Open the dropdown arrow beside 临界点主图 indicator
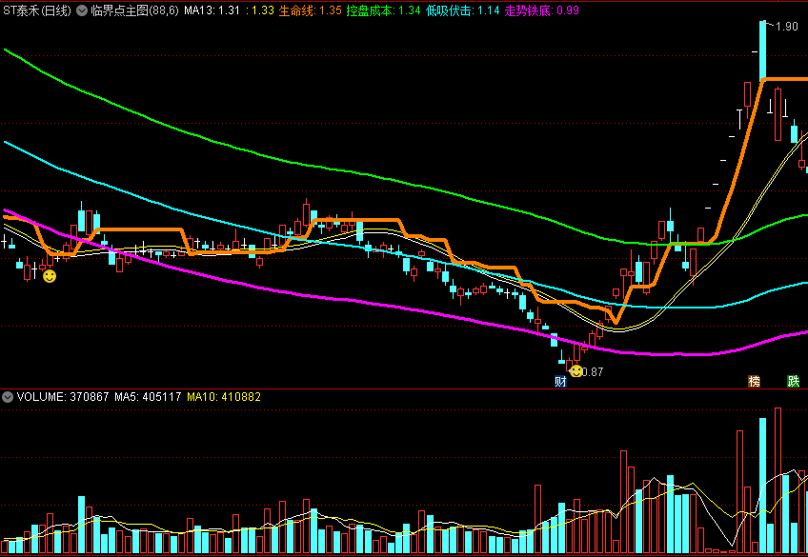 click(x=82, y=10)
